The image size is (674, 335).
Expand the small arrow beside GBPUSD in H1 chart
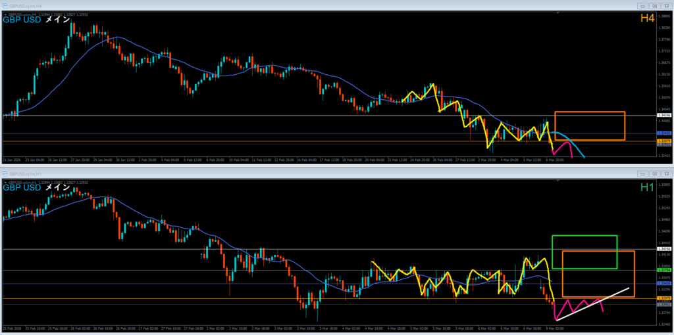5,182
